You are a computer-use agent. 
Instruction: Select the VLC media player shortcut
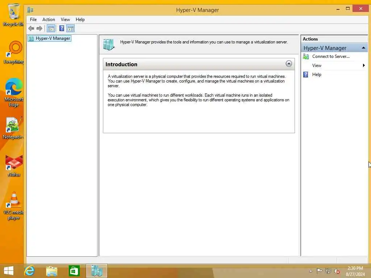[x=14, y=206]
